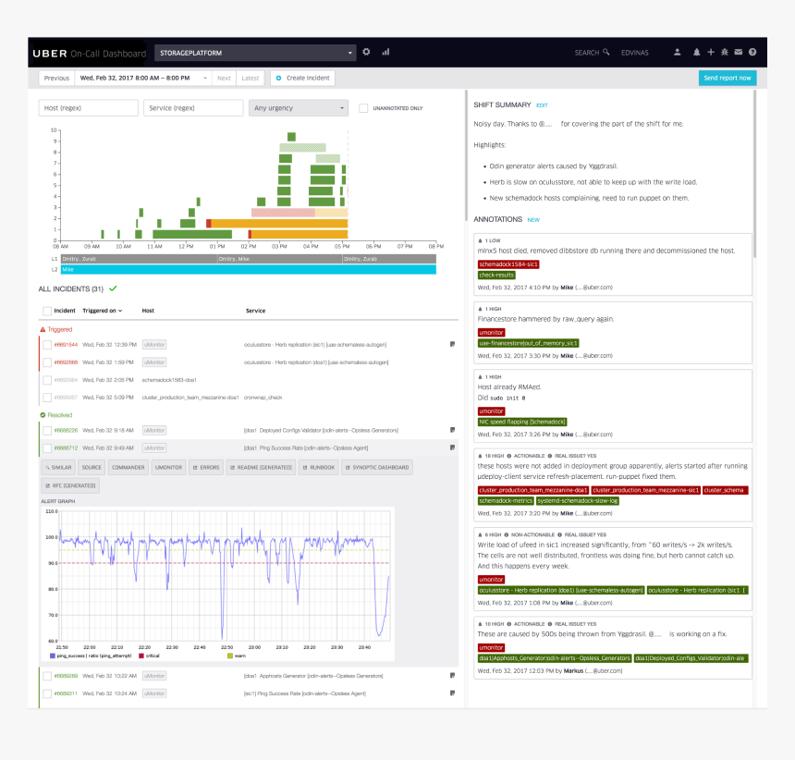Click the Host column header
The height and width of the screenshot is (760, 795).
148,311
